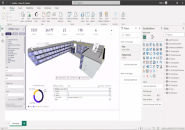The image size is (185, 130).
Task: Open the Object Type slicer dropdown
Action: click(x=15, y=87)
